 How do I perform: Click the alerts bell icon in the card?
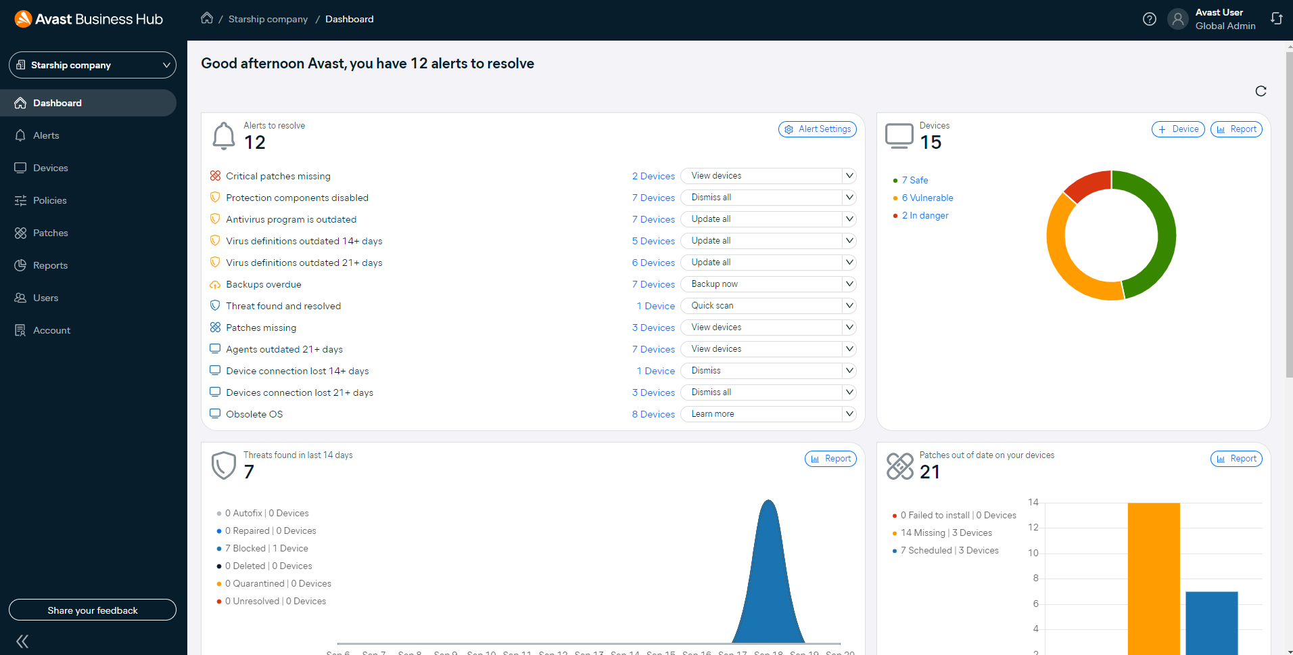[x=224, y=135]
